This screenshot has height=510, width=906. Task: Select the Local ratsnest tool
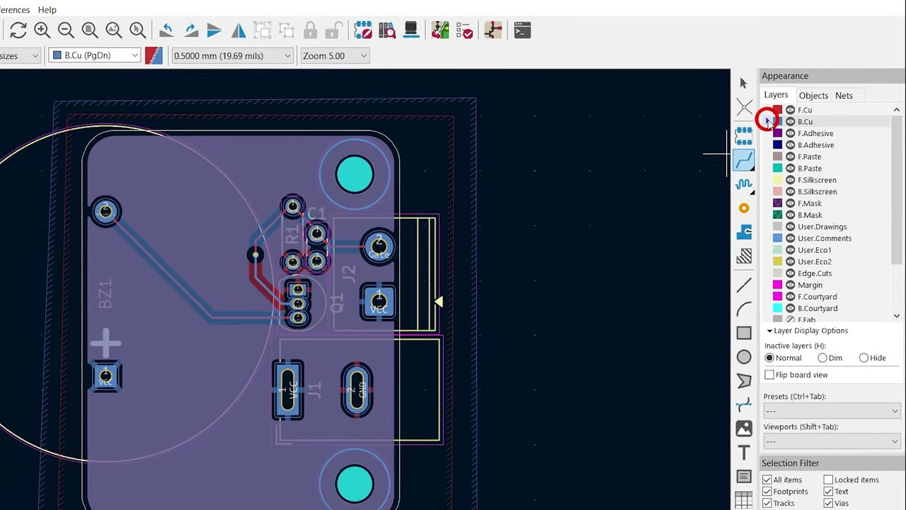point(744,108)
